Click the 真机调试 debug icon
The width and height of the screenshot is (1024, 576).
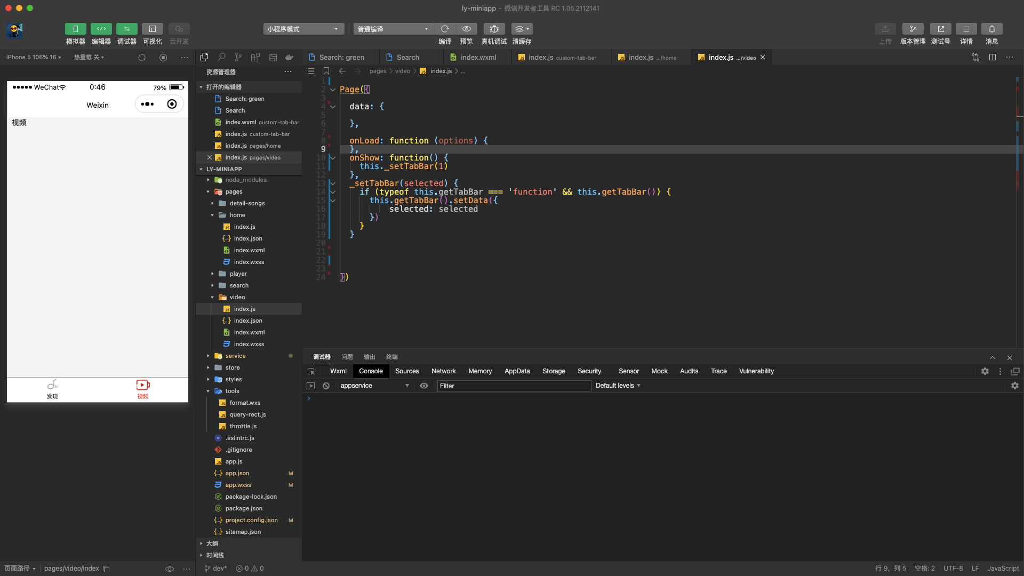click(494, 29)
